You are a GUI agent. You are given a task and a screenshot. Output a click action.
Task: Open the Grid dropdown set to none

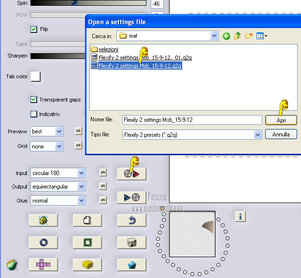click(47, 146)
